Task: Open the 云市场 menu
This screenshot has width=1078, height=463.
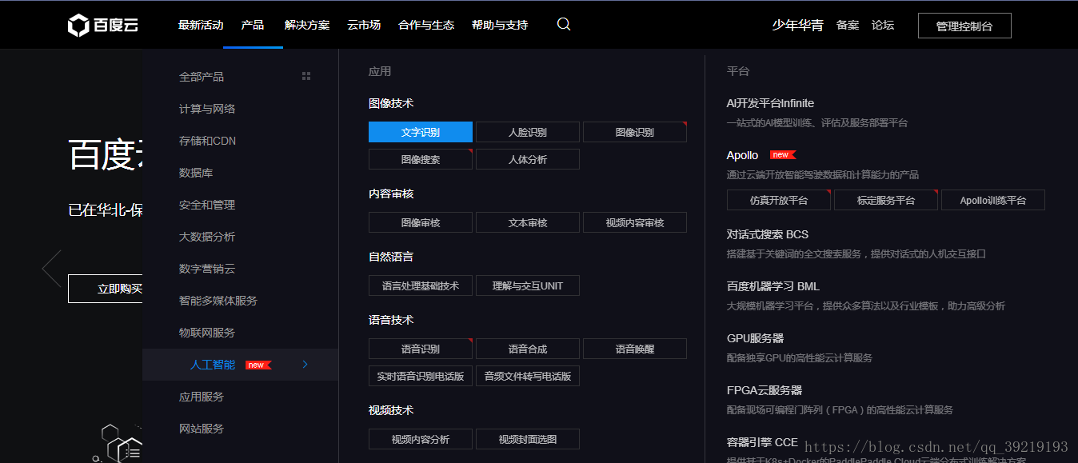Action: pyautogui.click(x=364, y=25)
